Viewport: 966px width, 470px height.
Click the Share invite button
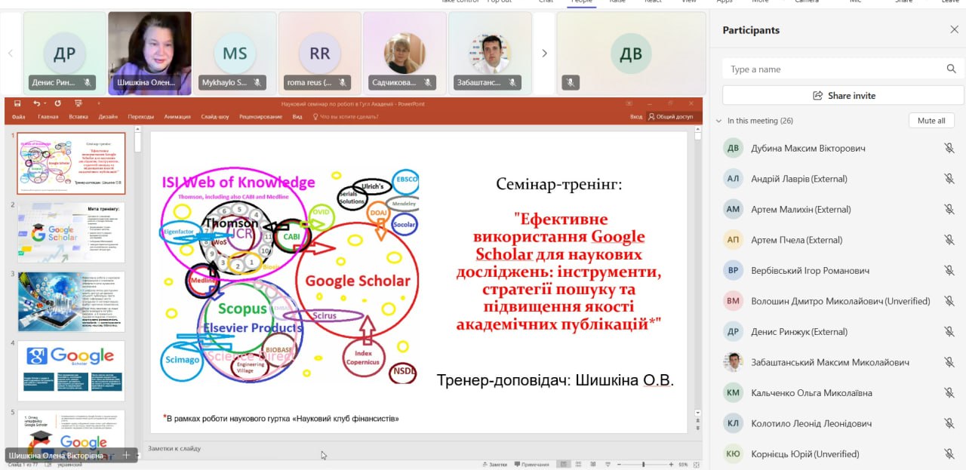pyautogui.click(x=841, y=95)
